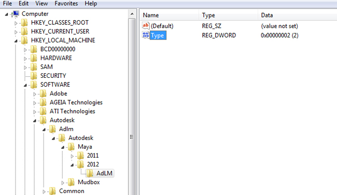Click the Adobe folder icon
The height and width of the screenshot is (195, 337).
tap(43, 93)
